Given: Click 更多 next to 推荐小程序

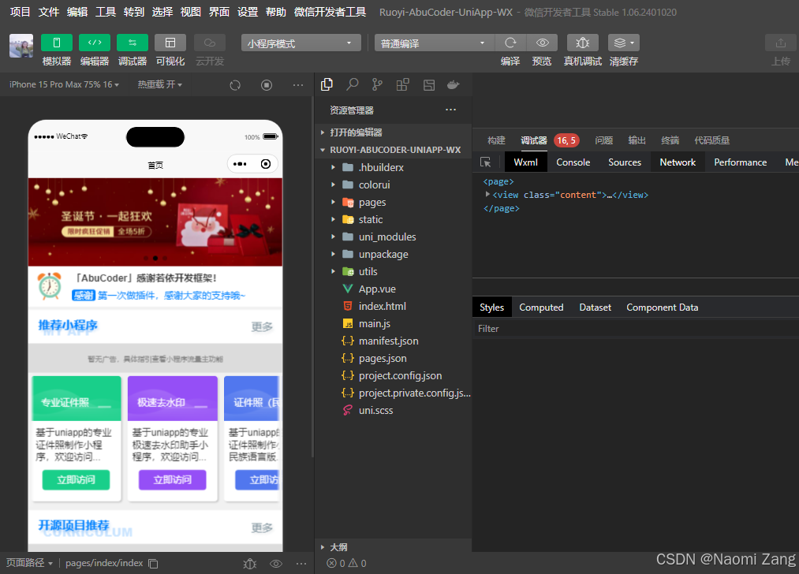Looking at the screenshot, I should pos(262,326).
